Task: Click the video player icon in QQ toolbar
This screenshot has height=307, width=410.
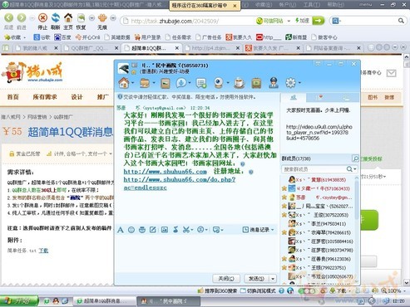Action: click(256, 83)
